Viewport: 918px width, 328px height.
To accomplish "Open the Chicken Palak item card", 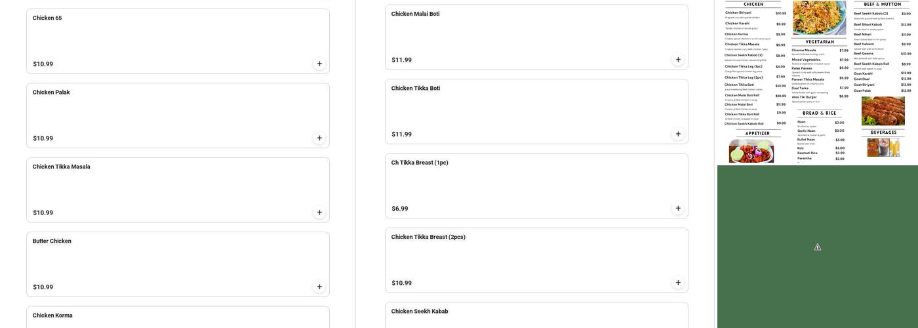I will [178, 115].
